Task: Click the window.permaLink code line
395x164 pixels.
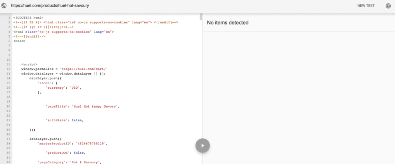Action: (x=65, y=69)
